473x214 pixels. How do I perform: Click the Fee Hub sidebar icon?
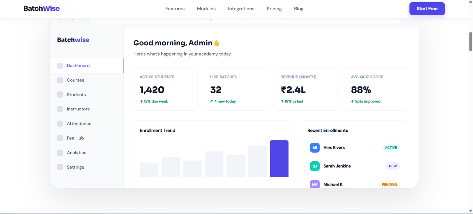tap(60, 138)
